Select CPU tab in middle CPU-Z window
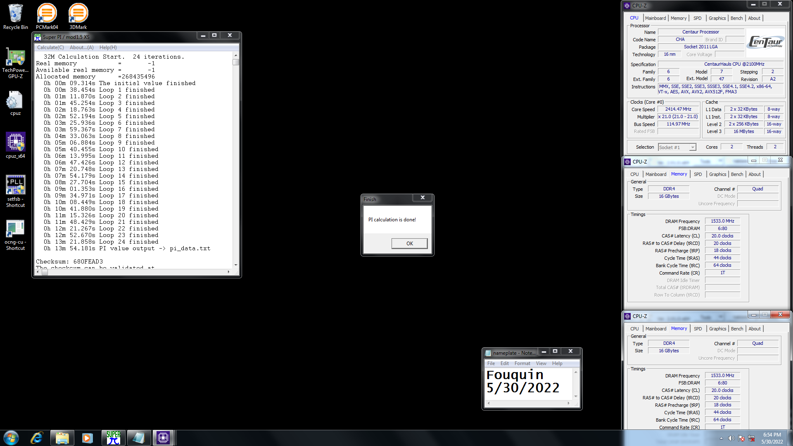 pos(634,174)
